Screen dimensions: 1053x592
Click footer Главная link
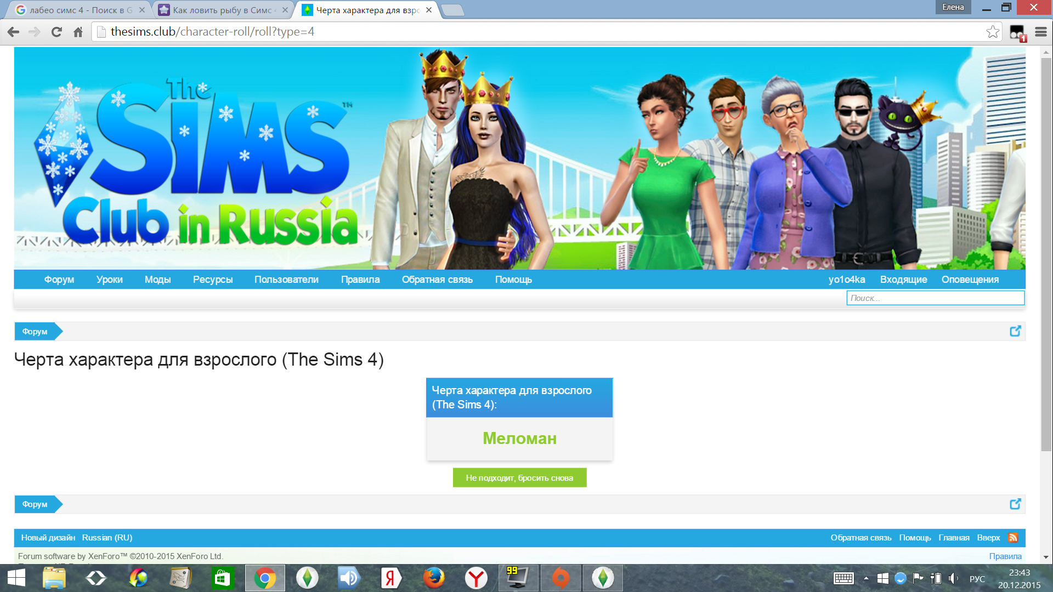[x=954, y=538]
